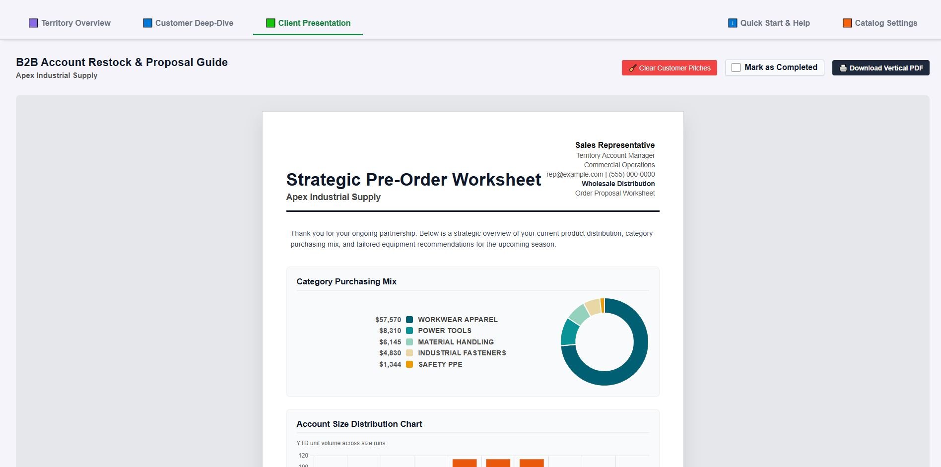Click the orange Catalog Settings icon

point(847,23)
